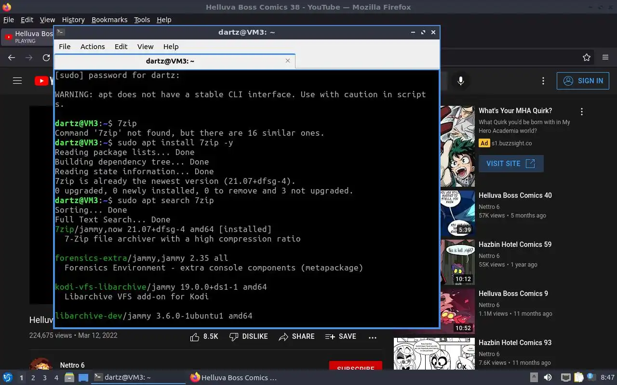Open the Hazbin Hotel Comics 93 video title
Image resolution: width=617 pixels, height=385 pixels.
(515, 343)
